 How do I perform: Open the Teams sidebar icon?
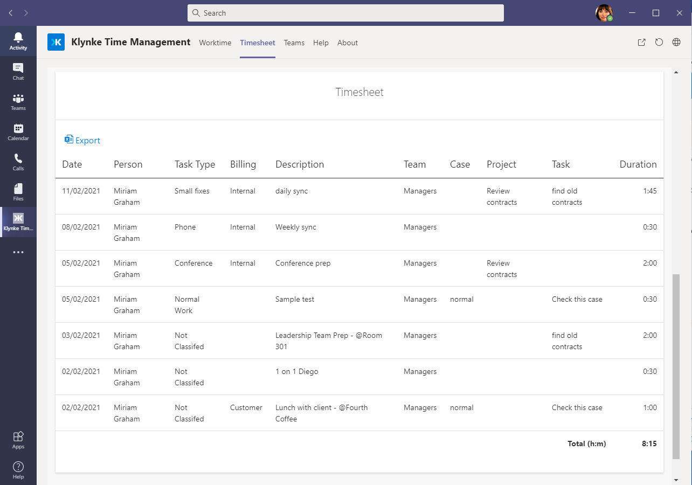point(18,101)
